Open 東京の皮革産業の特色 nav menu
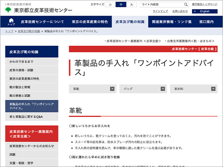 pyautogui.click(x=90, y=22)
